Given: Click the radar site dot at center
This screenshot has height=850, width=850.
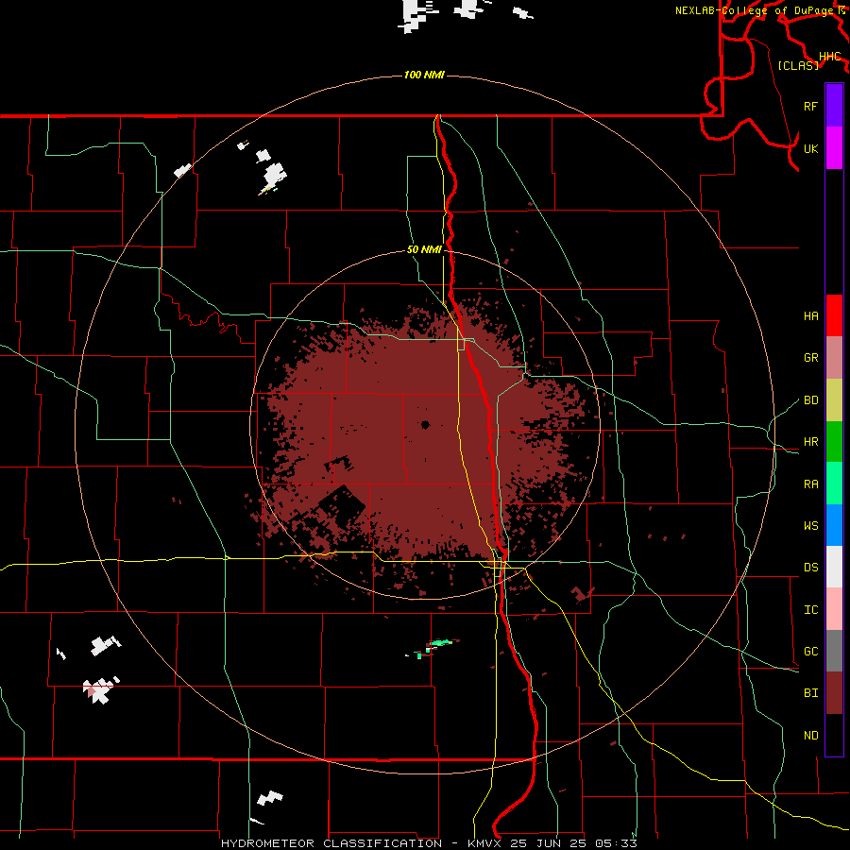Looking at the screenshot, I should coord(425,424).
